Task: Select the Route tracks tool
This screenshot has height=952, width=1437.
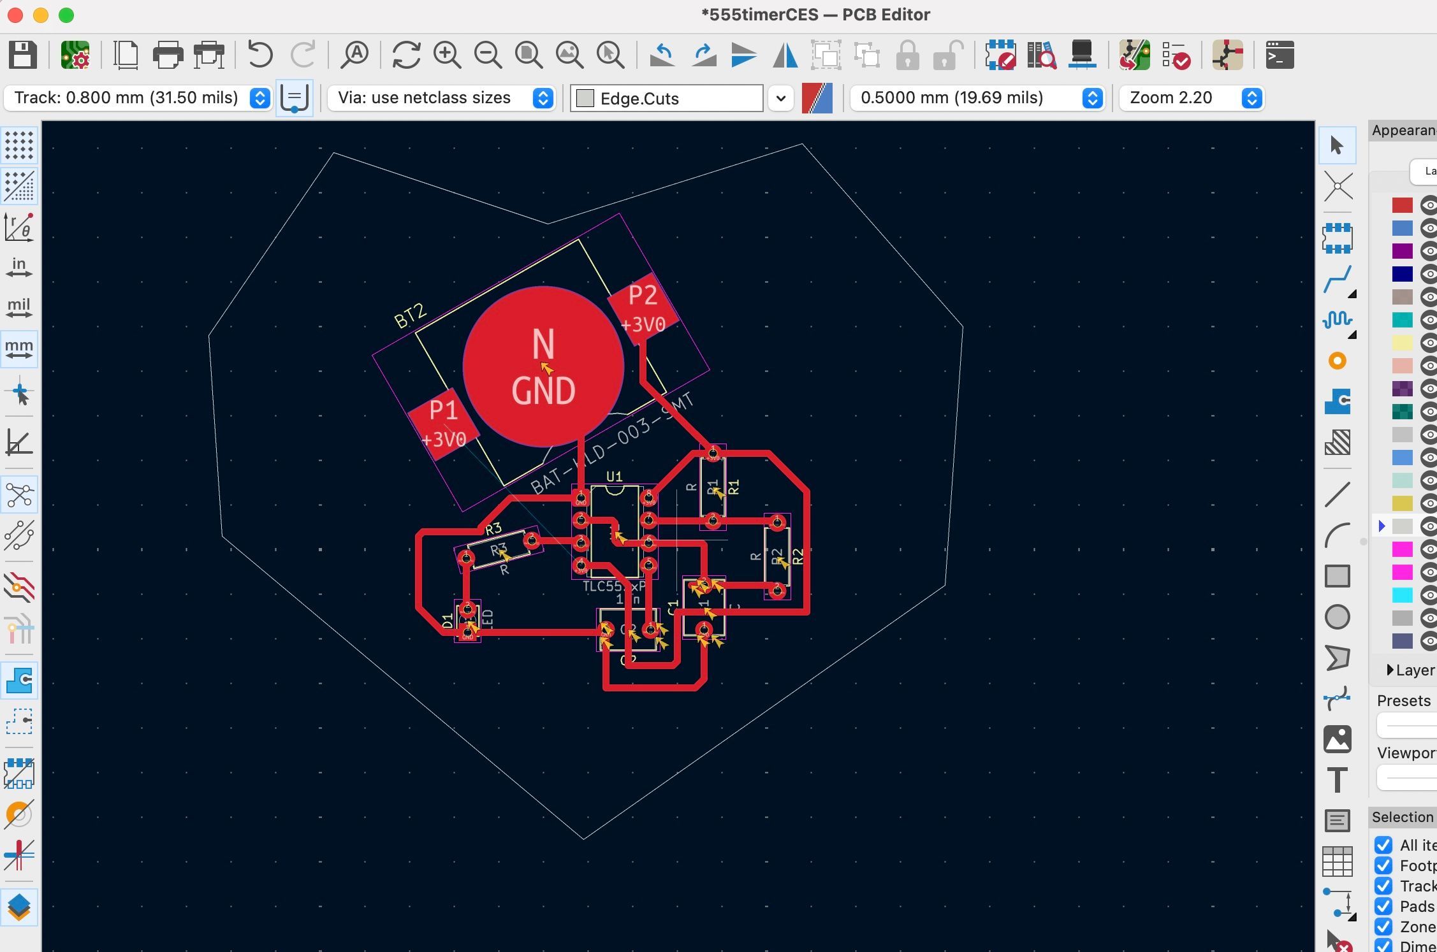Action: click(x=1338, y=279)
